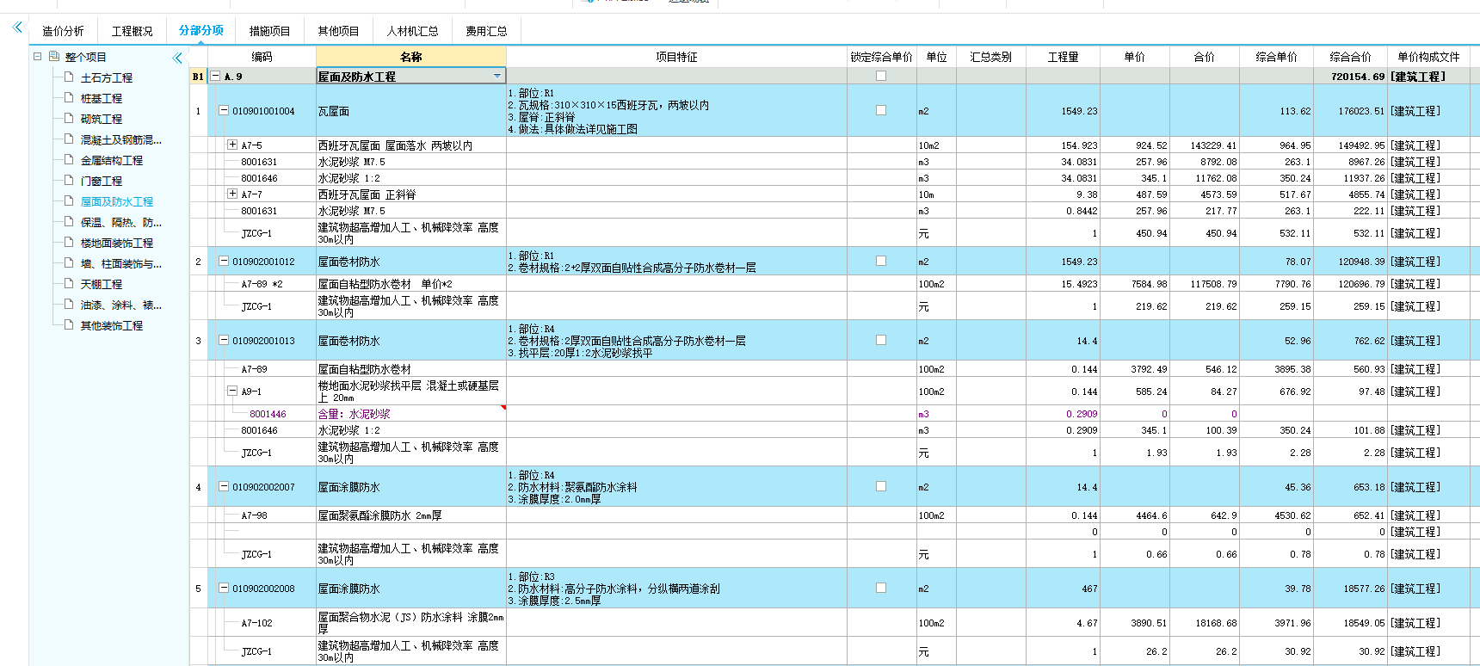The width and height of the screenshot is (1480, 666).
Task: Tick the lock price checkbox for item 010902002008
Action: pyautogui.click(x=881, y=588)
